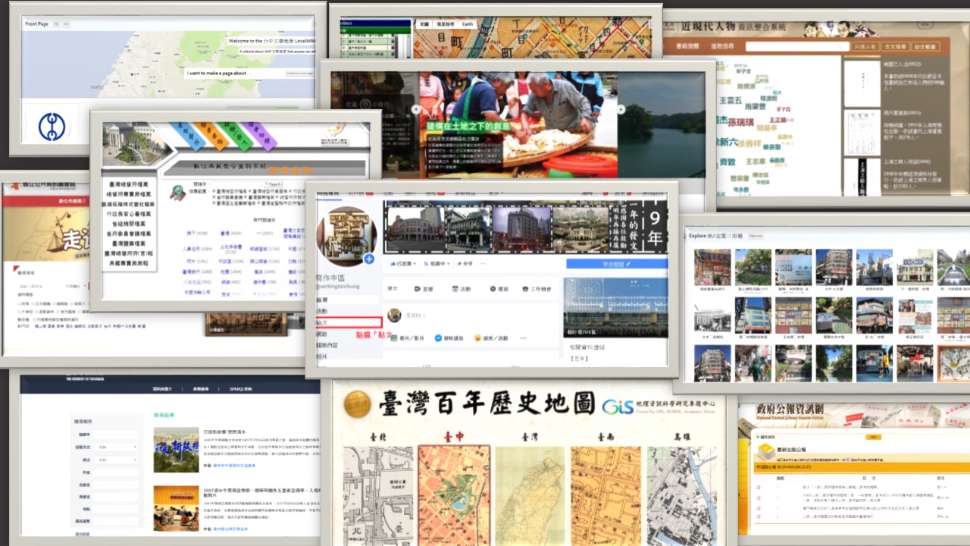Screen dimensions: 970x546
Task: Click the Messenger icon in post composer
Action: point(438,338)
